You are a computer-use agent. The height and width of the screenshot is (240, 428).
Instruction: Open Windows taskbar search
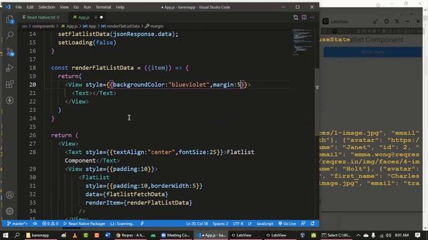[x=17, y=235]
